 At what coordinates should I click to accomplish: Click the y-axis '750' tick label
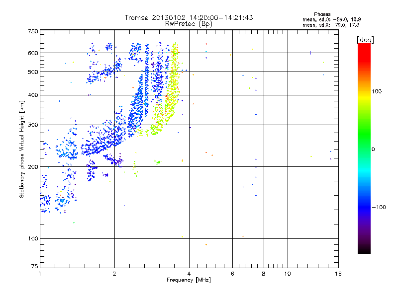pyautogui.click(x=33, y=31)
